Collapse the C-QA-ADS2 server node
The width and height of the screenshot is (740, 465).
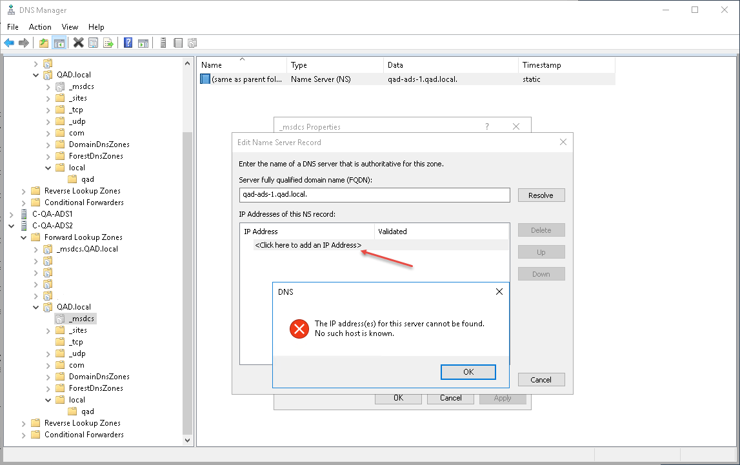coord(12,226)
